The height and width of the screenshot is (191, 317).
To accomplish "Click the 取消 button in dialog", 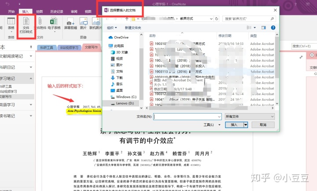I will point(263,125).
